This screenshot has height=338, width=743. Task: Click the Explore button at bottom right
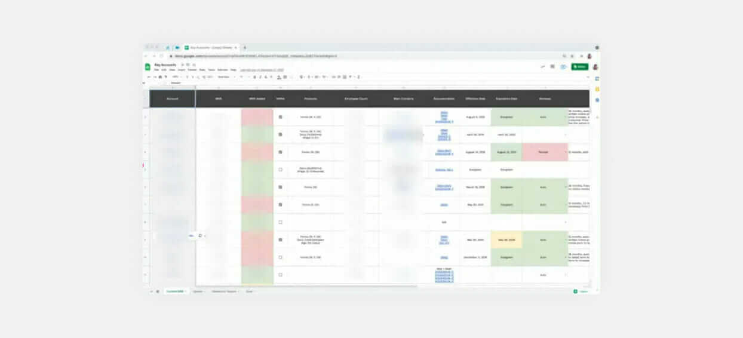click(x=581, y=291)
